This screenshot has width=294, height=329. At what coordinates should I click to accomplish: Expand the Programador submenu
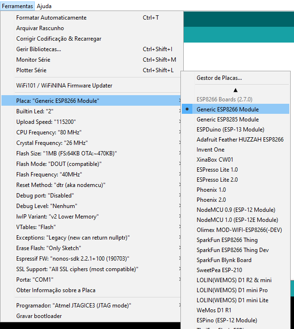click(91, 305)
